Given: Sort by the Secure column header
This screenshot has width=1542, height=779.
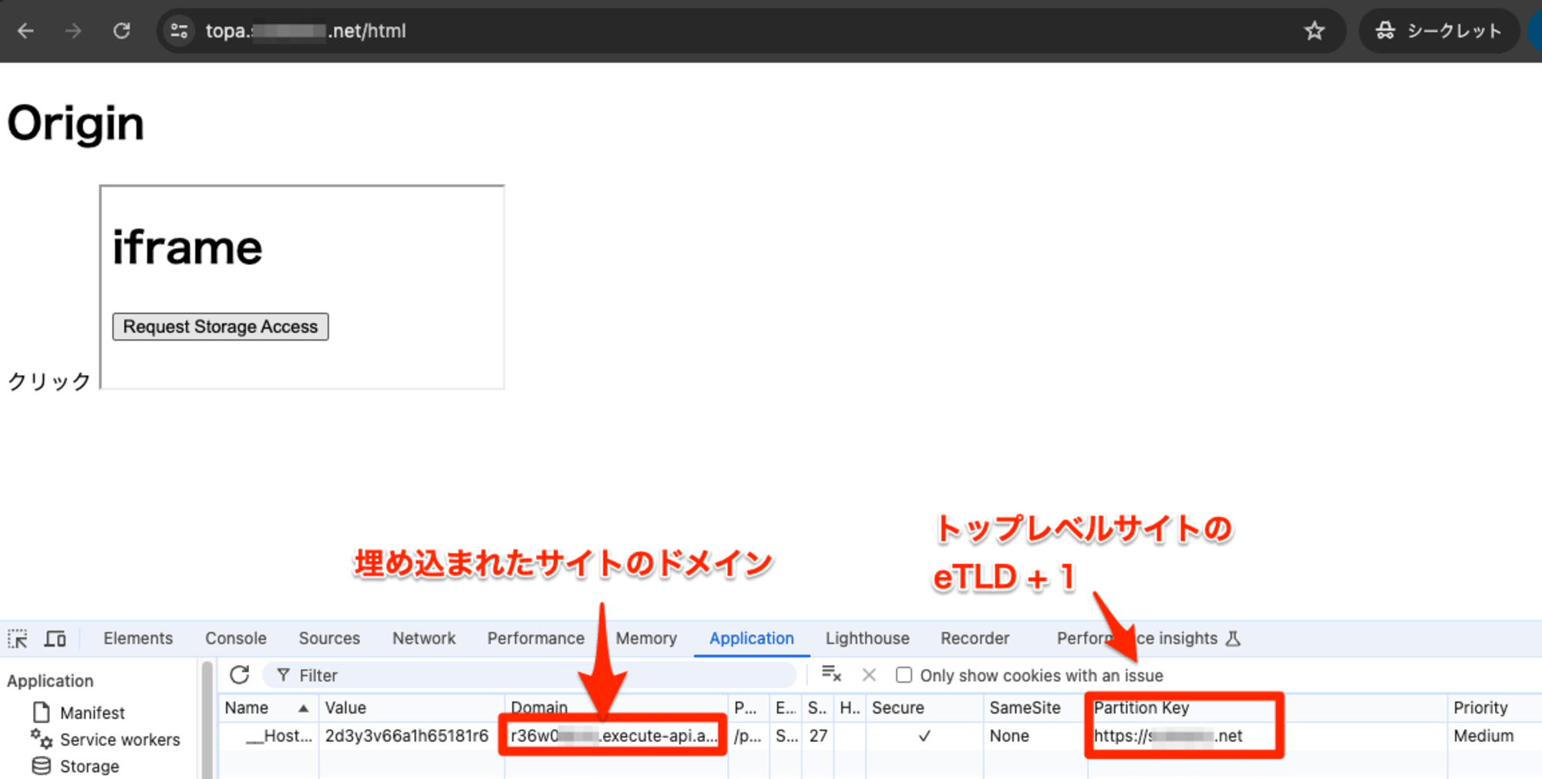Looking at the screenshot, I should pos(924,707).
